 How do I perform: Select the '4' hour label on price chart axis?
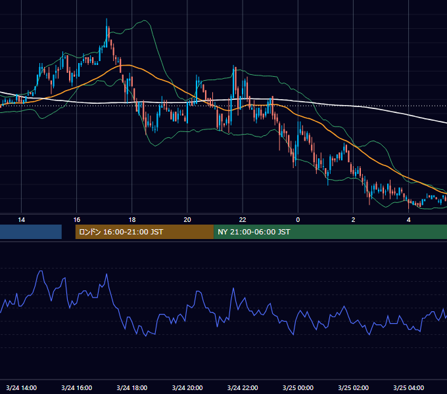tap(408, 220)
